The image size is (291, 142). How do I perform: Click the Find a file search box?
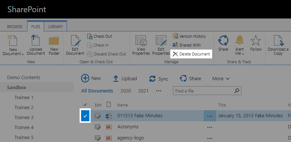pos(203,91)
